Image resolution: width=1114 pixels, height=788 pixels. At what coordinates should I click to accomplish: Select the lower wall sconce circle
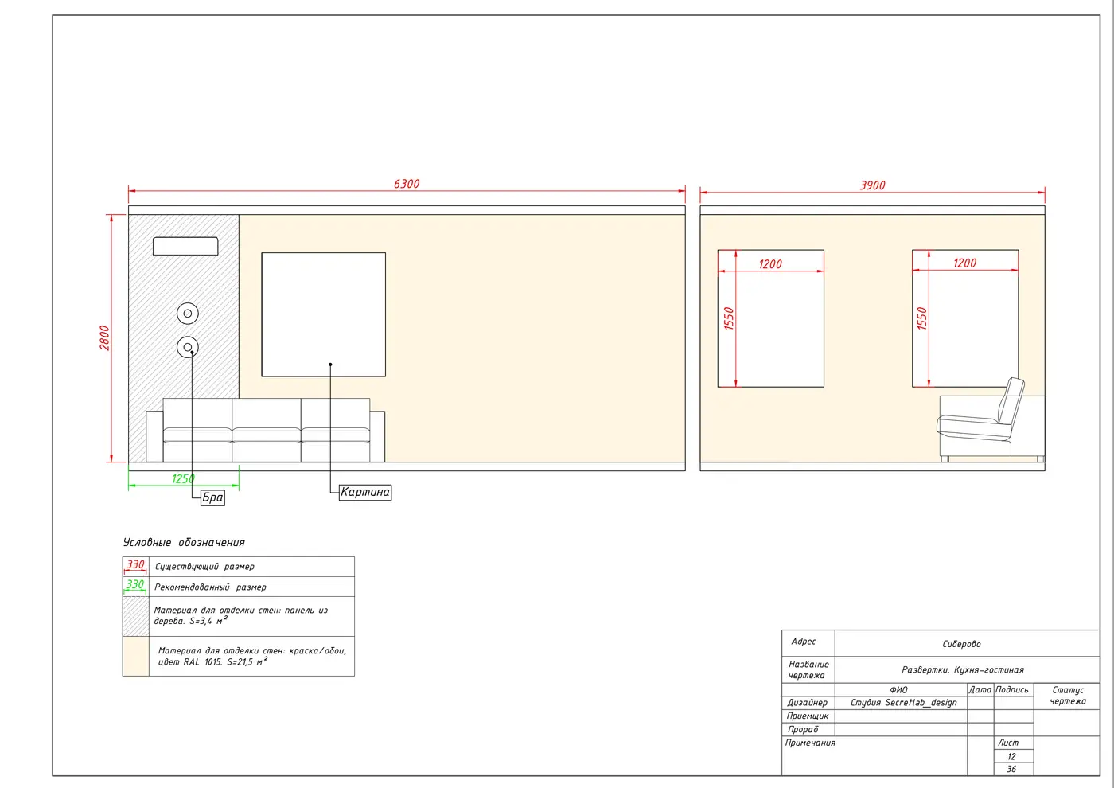(x=188, y=347)
